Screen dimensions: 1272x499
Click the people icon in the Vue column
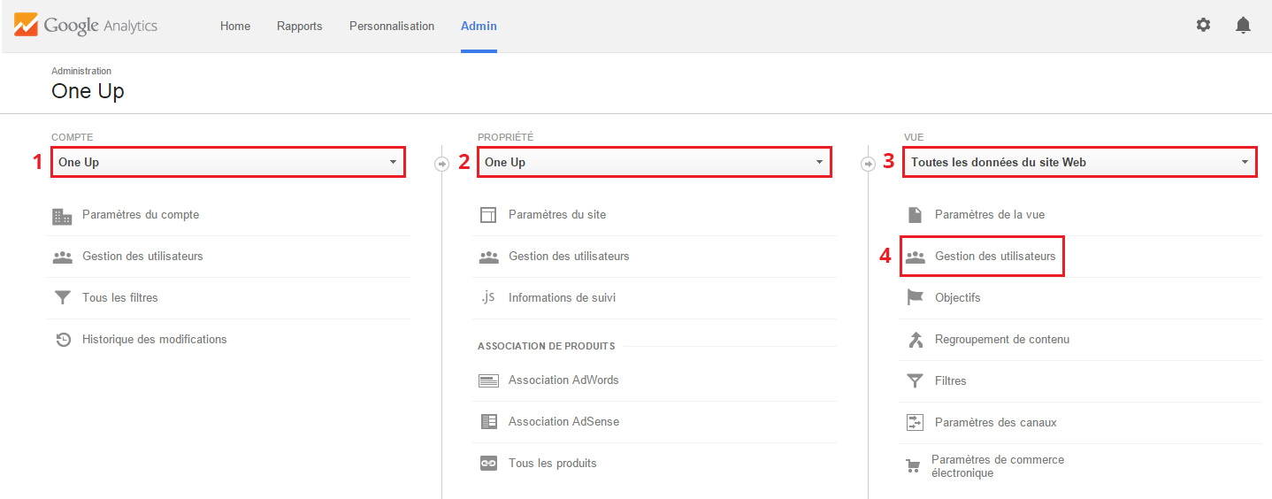(x=915, y=257)
